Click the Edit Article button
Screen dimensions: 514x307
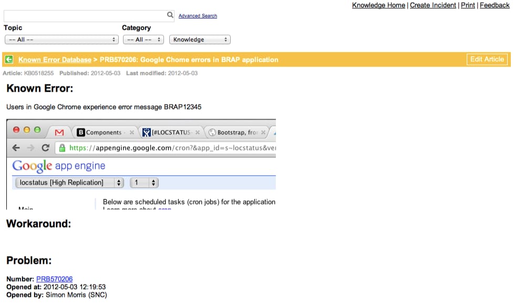[x=487, y=59]
